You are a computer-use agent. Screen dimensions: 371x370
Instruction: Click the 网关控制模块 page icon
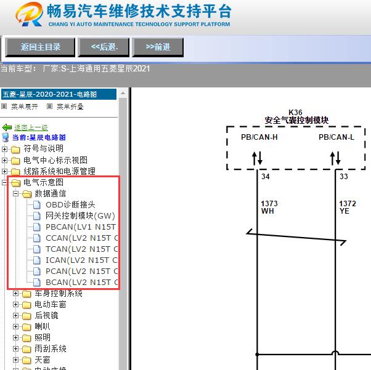coord(37,216)
